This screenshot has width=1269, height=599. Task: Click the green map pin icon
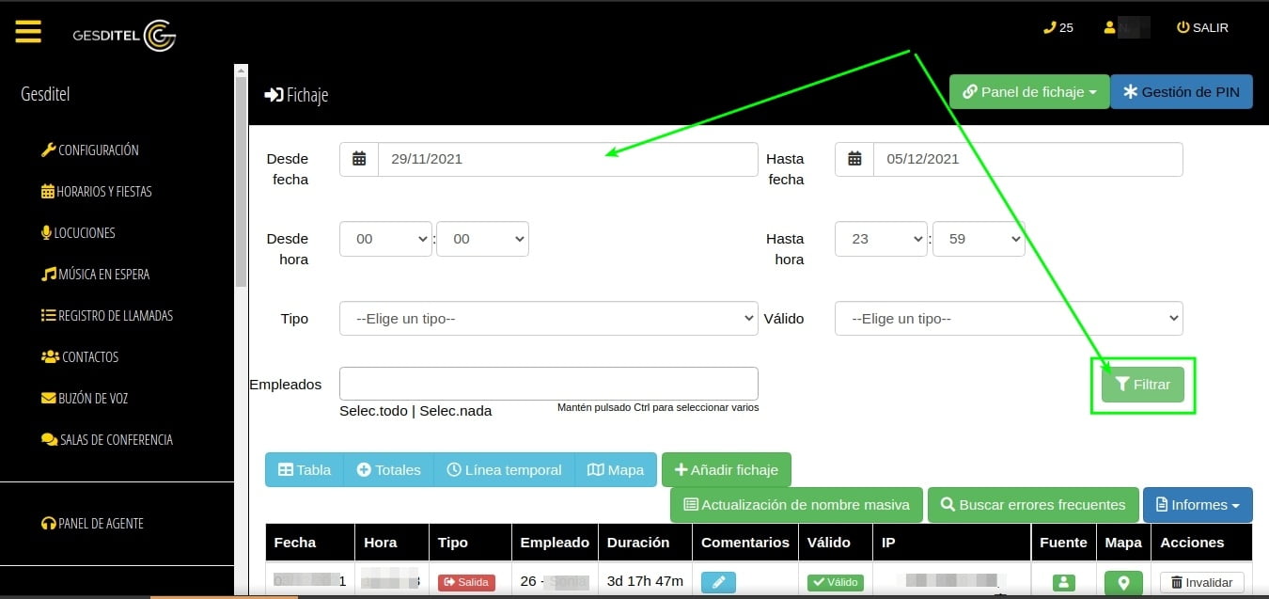[1123, 582]
